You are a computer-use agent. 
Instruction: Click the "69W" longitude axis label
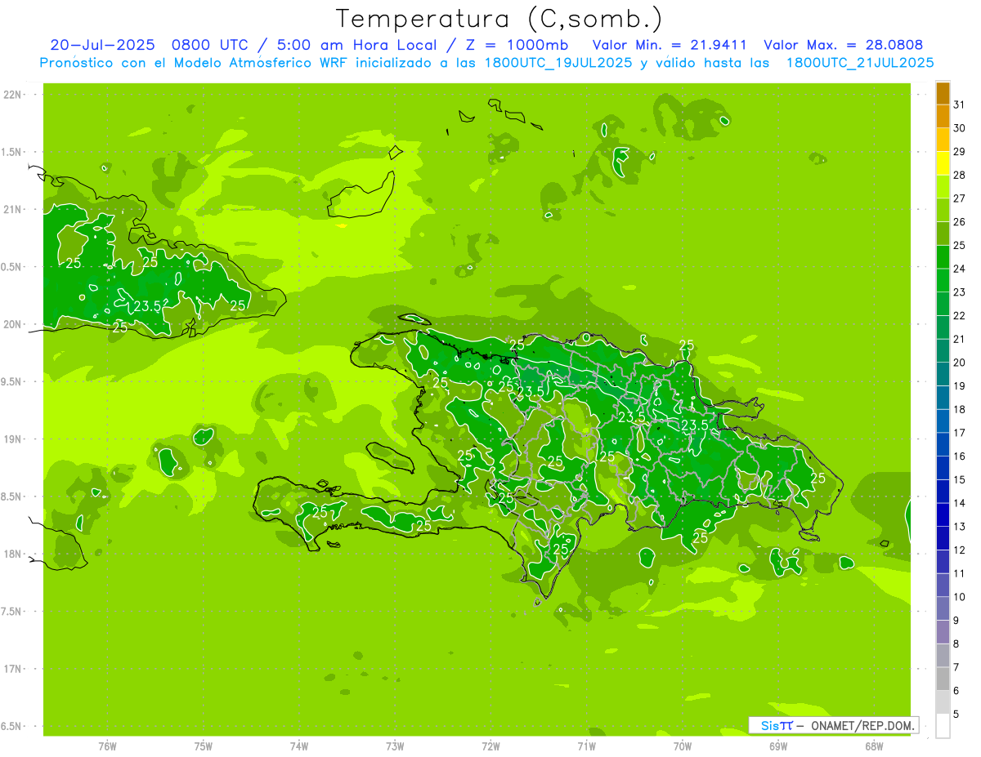(778, 746)
